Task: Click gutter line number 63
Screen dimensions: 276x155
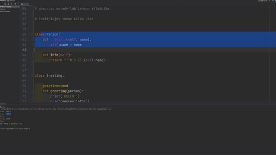Action: click(x=24, y=50)
